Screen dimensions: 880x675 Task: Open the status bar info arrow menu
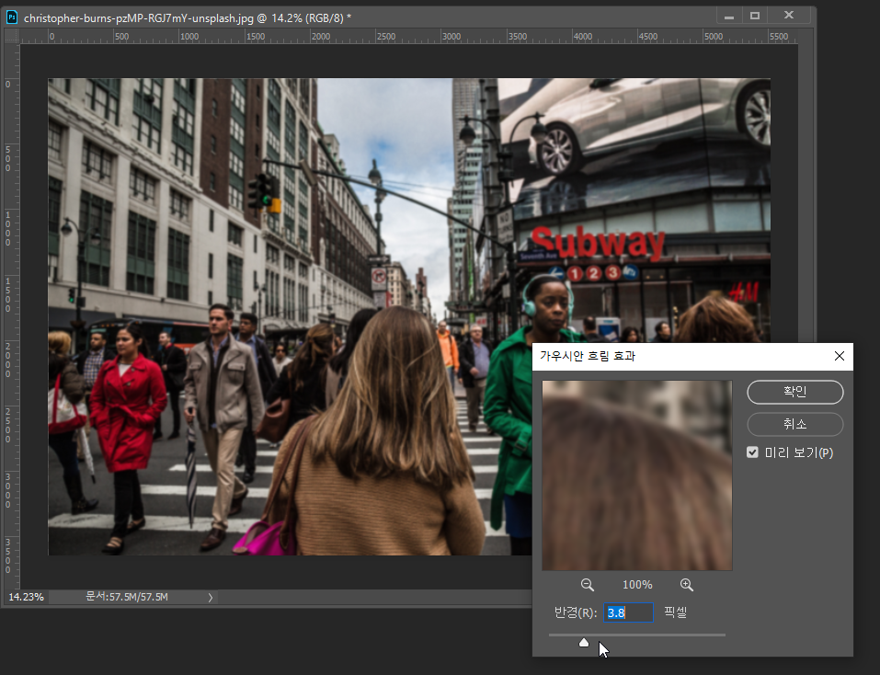tap(210, 597)
